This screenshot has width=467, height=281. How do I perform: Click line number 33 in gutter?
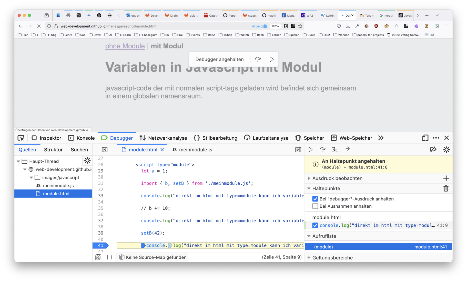coord(100,196)
